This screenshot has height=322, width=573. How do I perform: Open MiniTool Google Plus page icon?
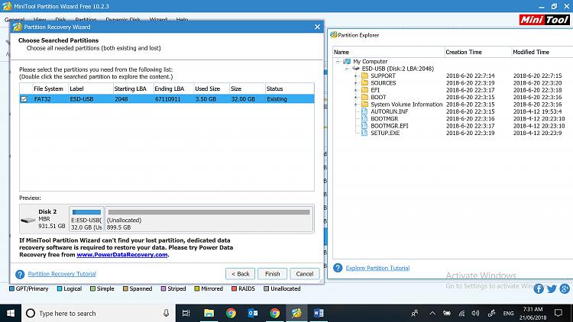pyautogui.click(x=565, y=288)
